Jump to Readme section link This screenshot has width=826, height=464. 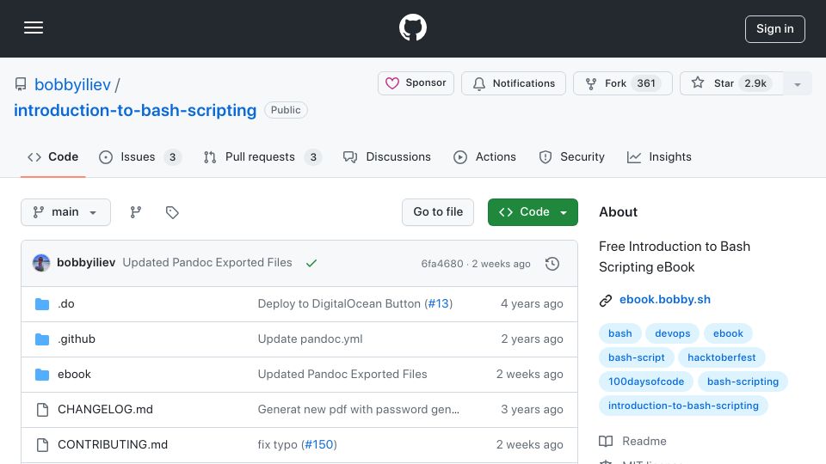tap(633, 441)
